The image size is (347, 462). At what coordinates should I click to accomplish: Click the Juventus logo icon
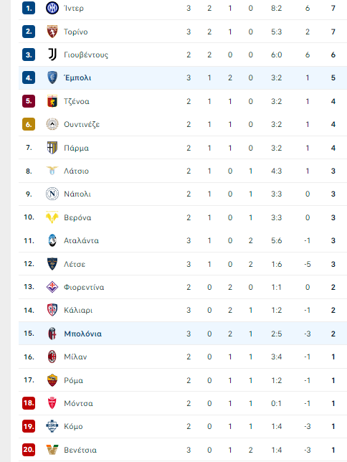[x=52, y=55]
